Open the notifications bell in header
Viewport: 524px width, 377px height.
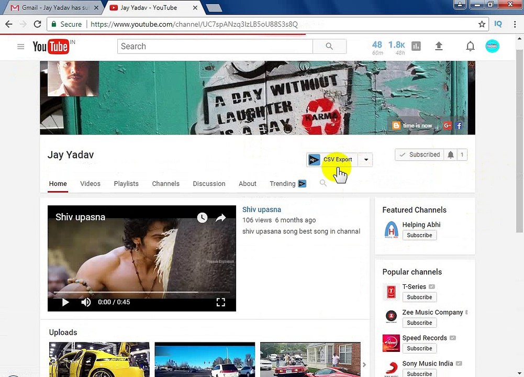pos(470,46)
